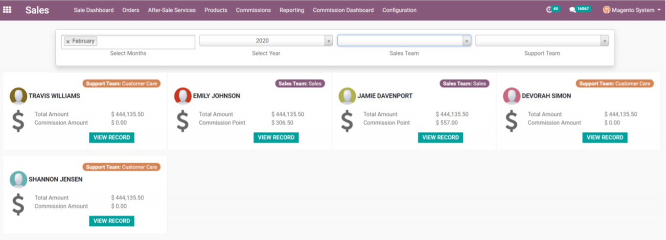This screenshot has width=666, height=240.
Task: View record for Jamie Davenport
Action: (440, 137)
